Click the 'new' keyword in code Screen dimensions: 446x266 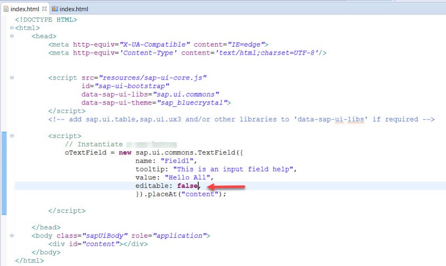(x=125, y=152)
